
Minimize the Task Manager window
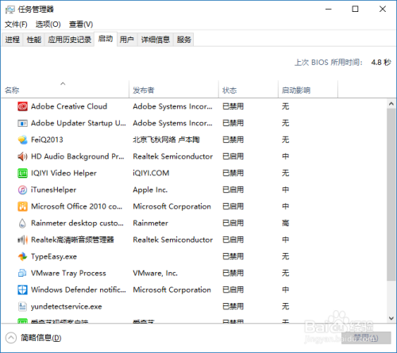329,10
